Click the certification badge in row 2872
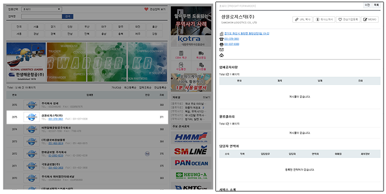Image resolution: width=386 pixels, height=194 pixels. [x=147, y=153]
